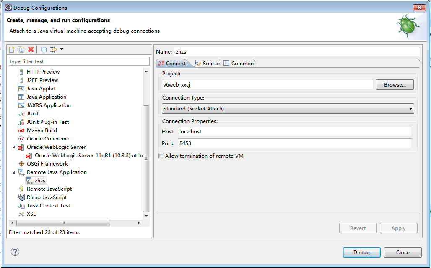Select Maven Build in the list
431x268 pixels.
[42, 130]
